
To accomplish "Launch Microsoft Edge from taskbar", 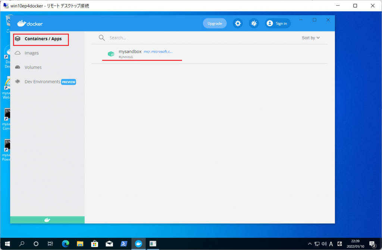I will (x=65, y=244).
